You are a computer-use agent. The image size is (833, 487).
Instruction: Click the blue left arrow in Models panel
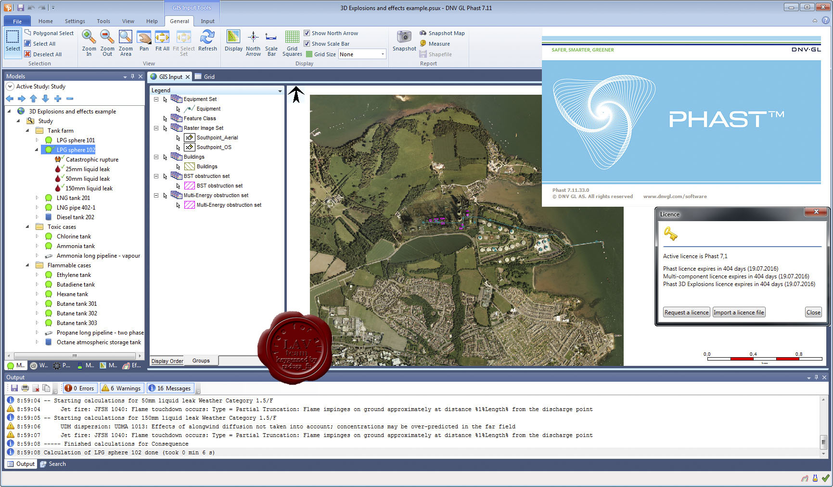pos(10,99)
